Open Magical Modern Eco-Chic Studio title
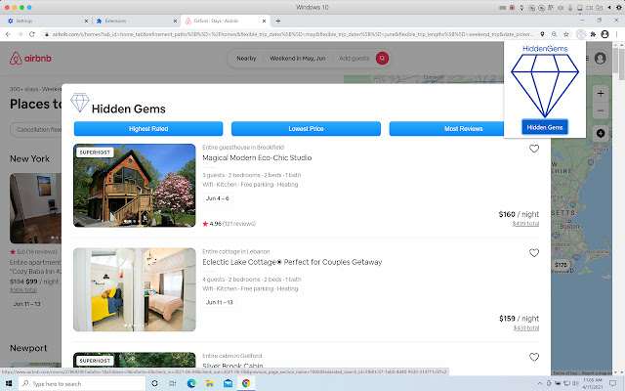This screenshot has height=391, width=625. 257,157
